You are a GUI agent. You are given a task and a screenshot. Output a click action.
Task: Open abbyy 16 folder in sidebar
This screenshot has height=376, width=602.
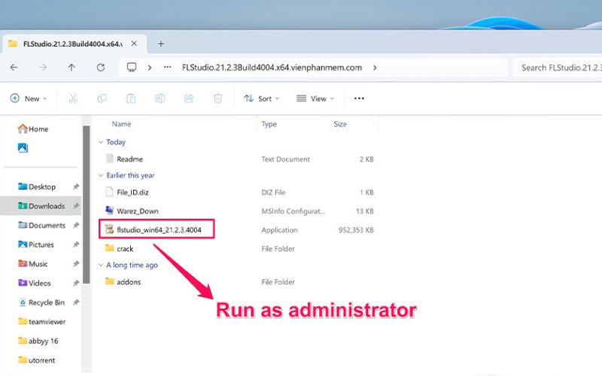[x=38, y=341]
